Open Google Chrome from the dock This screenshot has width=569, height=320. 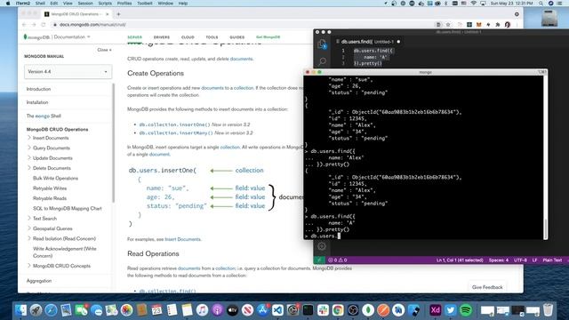[x=338, y=310]
